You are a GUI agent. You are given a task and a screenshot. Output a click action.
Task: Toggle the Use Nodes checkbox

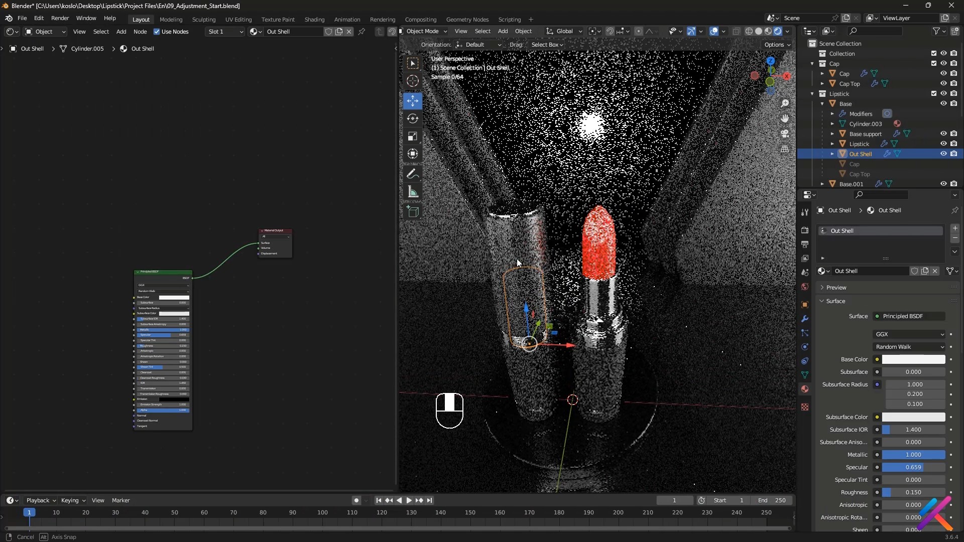pos(157,32)
